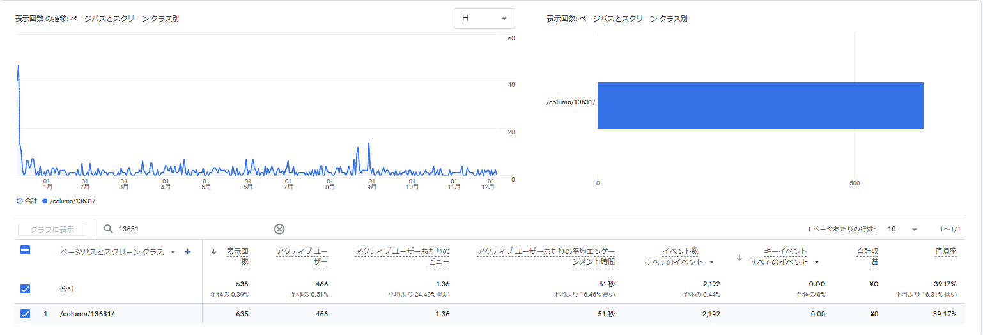Viewport: 983px width, 335px height.
Task: Open the 日 granularity dropdown
Action: tap(484, 19)
